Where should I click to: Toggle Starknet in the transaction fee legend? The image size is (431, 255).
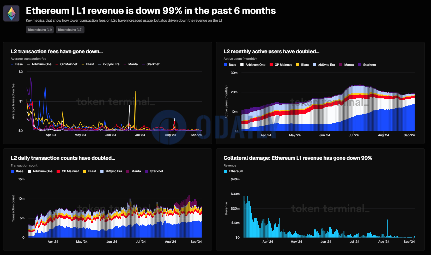151,64
